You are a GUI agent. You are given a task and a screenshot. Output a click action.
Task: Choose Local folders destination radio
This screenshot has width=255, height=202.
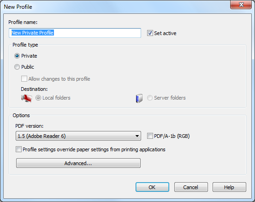[38, 98]
